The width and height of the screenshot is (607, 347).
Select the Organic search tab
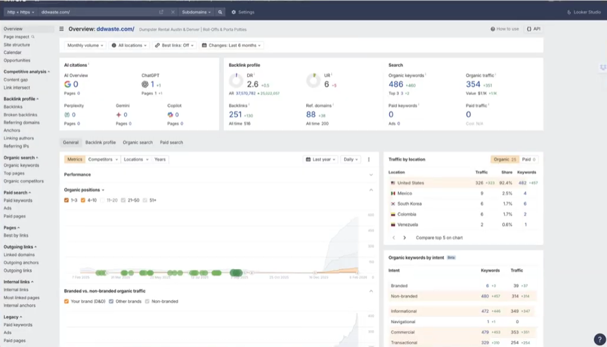pyautogui.click(x=137, y=142)
